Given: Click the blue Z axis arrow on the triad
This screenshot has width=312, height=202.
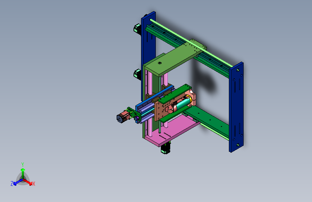Looking at the screenshot, I should 18,182.
